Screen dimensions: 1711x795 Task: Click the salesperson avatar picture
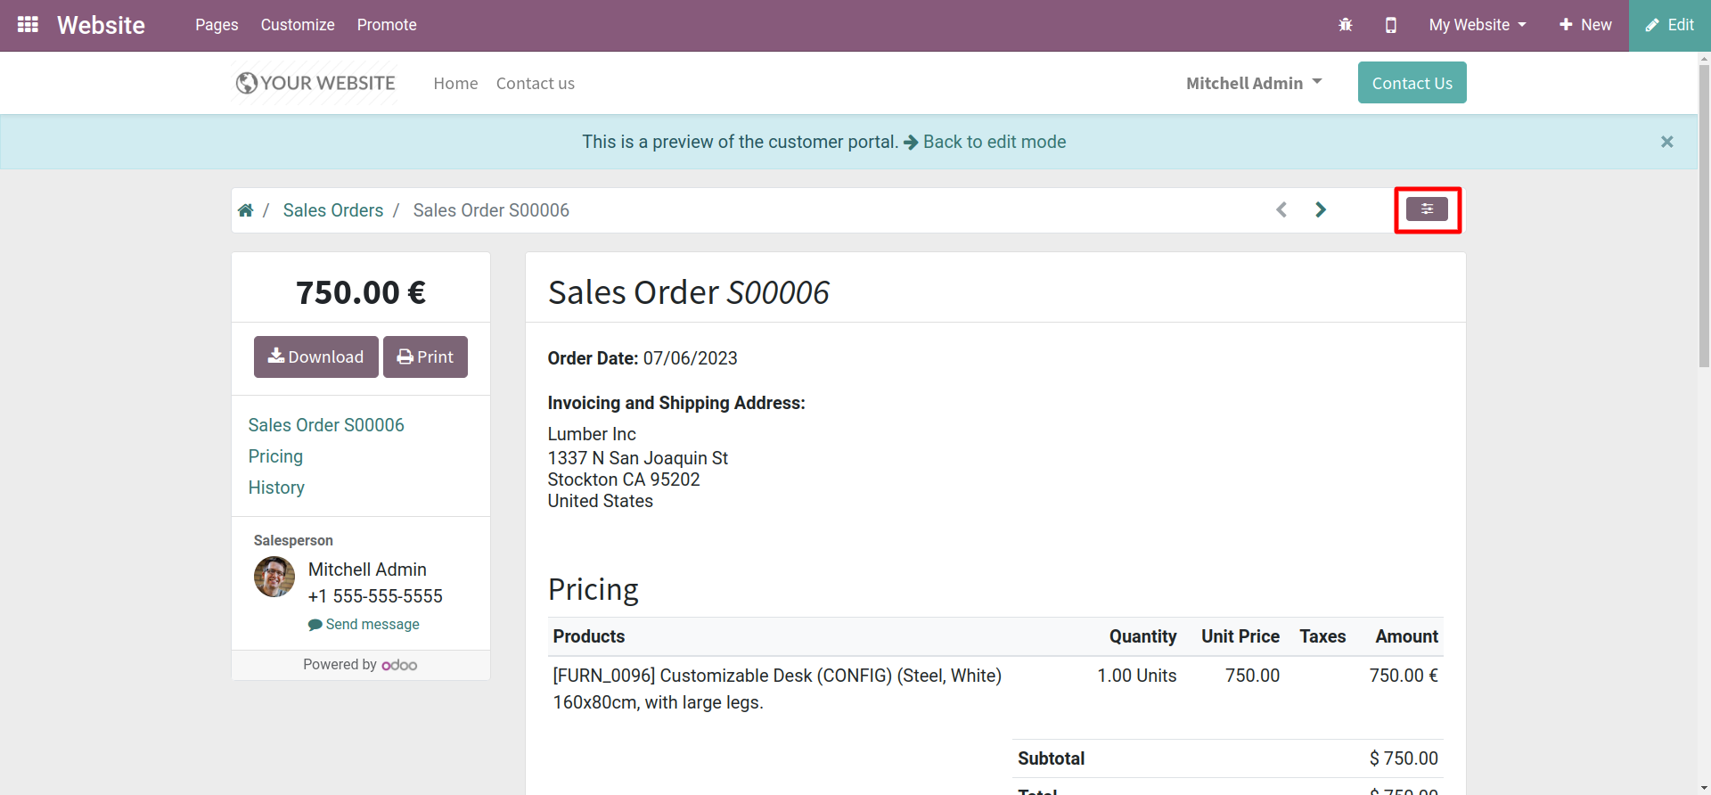click(x=274, y=577)
